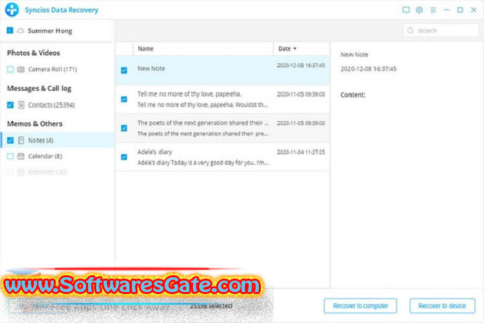Select Calendar (8) category
This screenshot has height=323, width=484.
click(45, 156)
